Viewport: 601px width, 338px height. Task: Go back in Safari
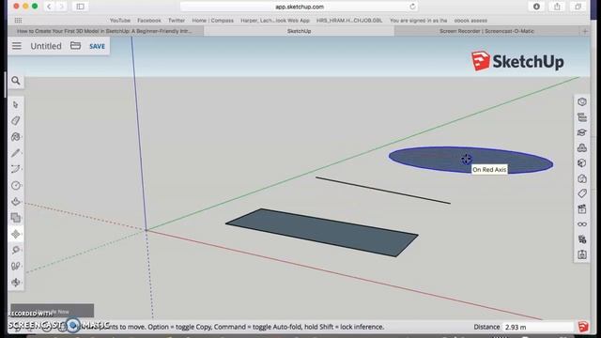tap(49, 7)
